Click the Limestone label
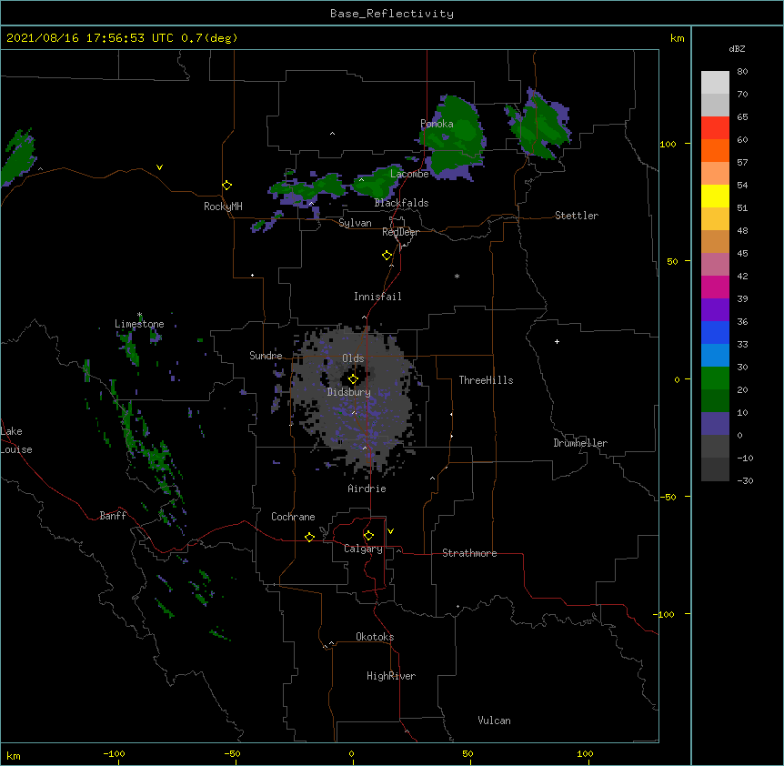The image size is (784, 766). pyautogui.click(x=139, y=324)
